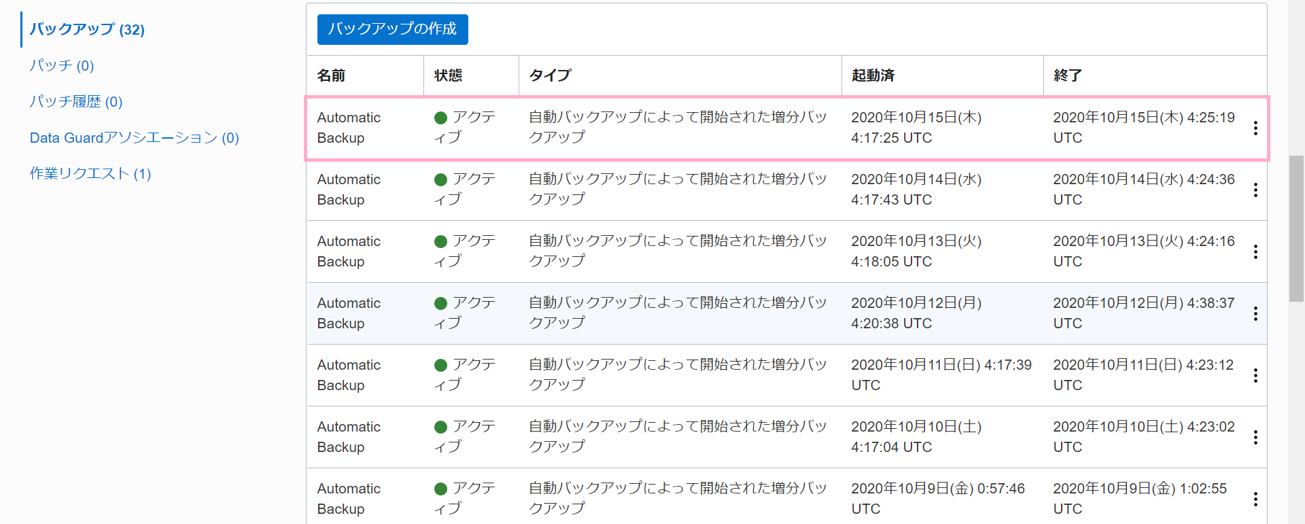Click backup type text in October 10 row

(x=678, y=437)
